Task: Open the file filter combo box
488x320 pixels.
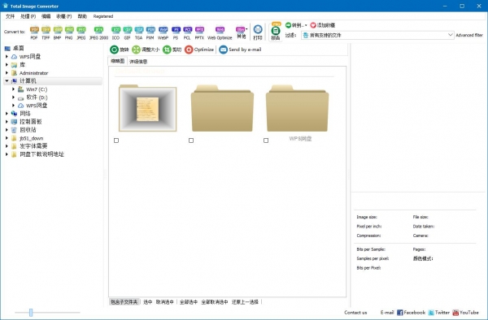Action: click(377, 35)
